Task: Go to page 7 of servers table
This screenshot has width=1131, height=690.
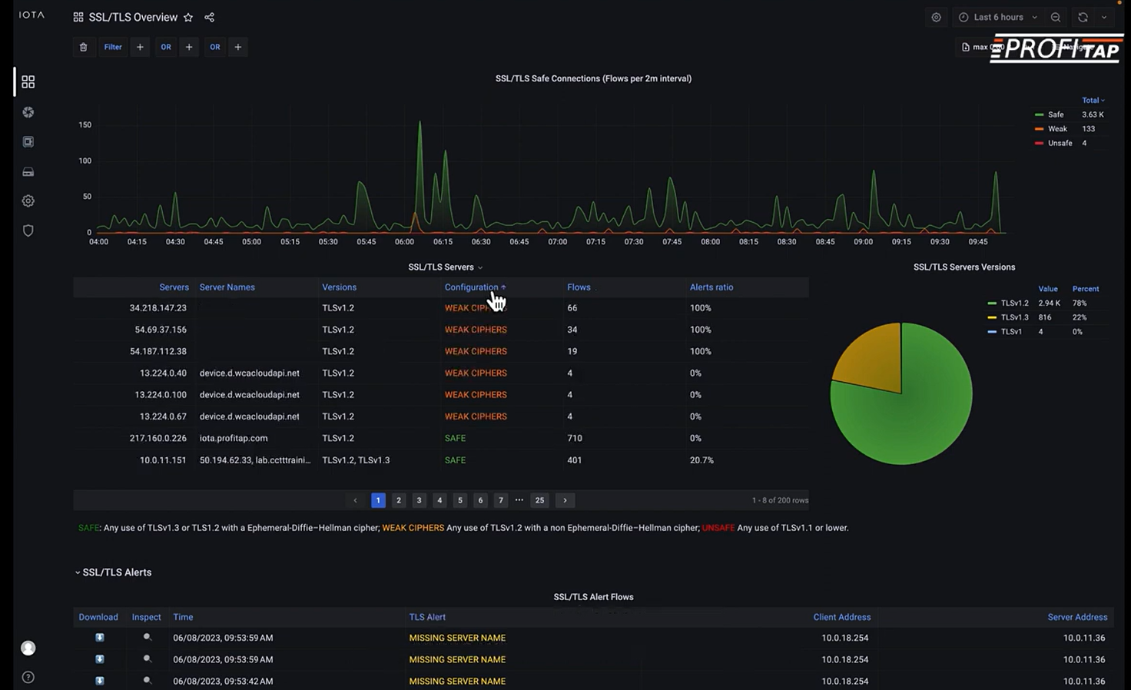Action: (x=501, y=500)
